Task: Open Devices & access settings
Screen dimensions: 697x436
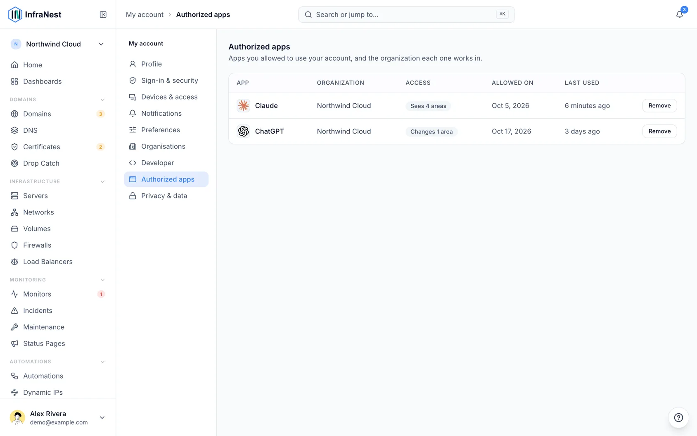Action: 166,97
